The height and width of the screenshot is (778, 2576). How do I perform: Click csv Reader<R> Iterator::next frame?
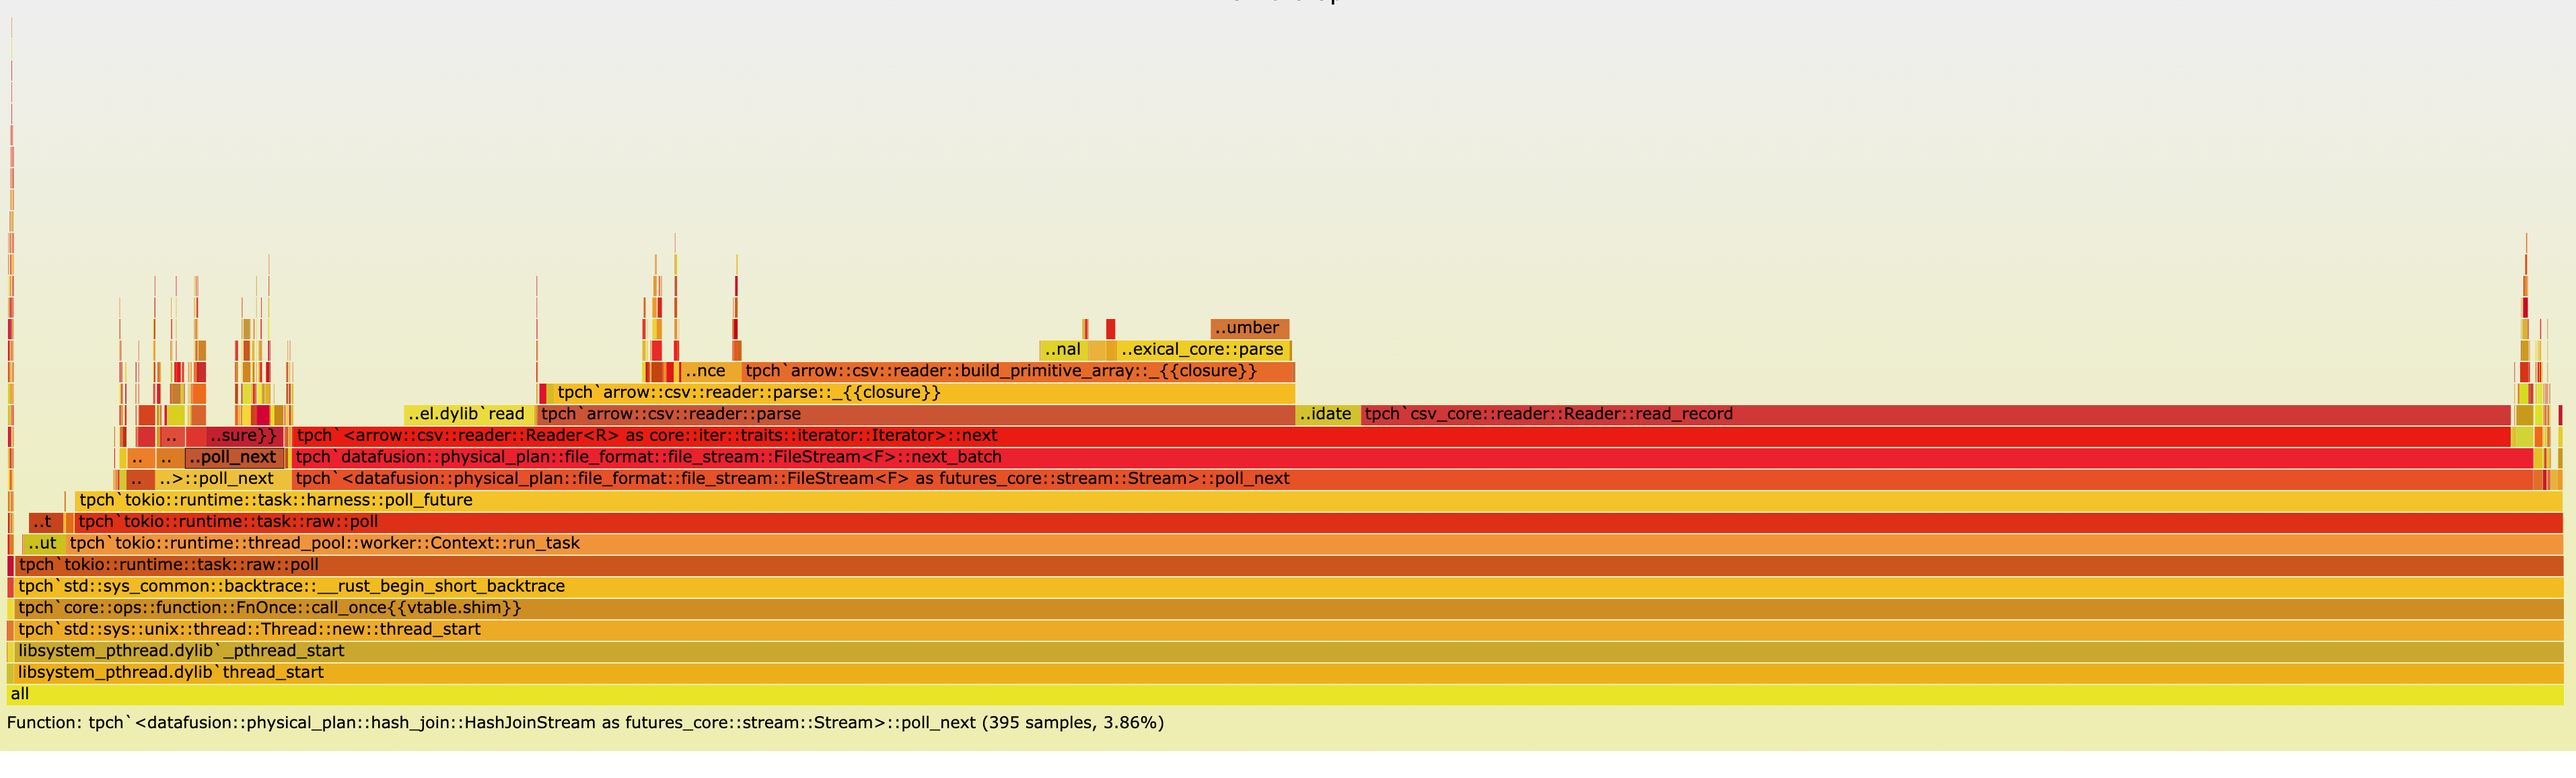[1400, 436]
